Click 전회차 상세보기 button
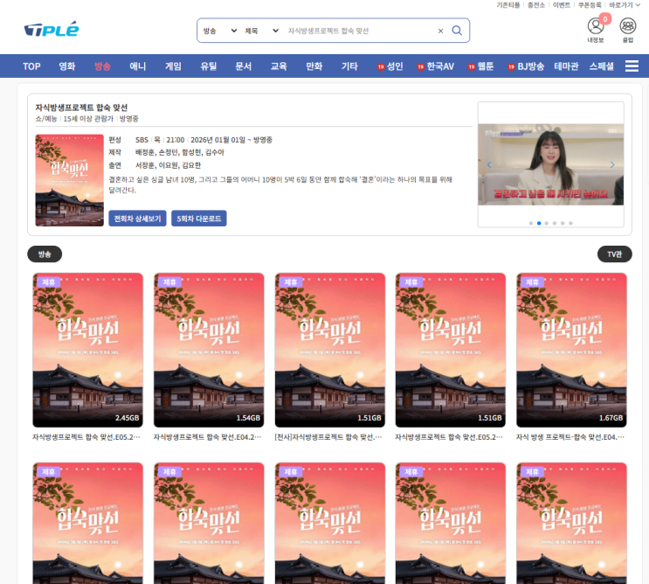The height and width of the screenshot is (584, 649). [x=137, y=219]
